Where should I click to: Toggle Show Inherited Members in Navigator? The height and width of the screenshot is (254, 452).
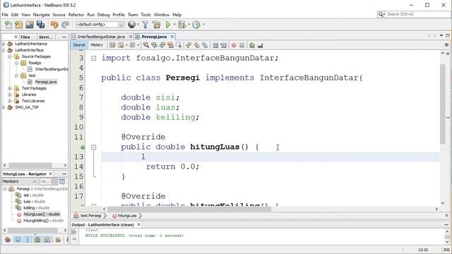tap(8, 240)
